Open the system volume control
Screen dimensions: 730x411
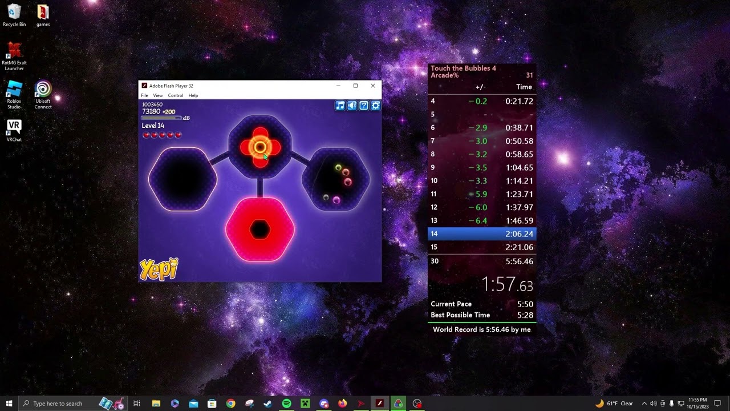coord(653,404)
